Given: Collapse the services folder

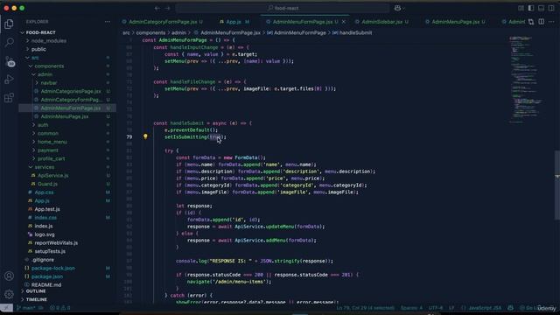Looking at the screenshot, I should click(45, 167).
